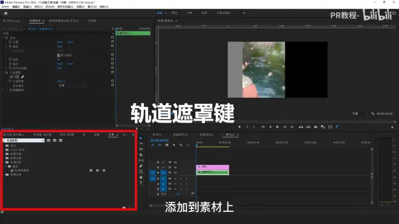The width and height of the screenshot is (399, 224).
Task: Open the Blend Mode dropdown
Action: pyautogui.click(x=72, y=86)
